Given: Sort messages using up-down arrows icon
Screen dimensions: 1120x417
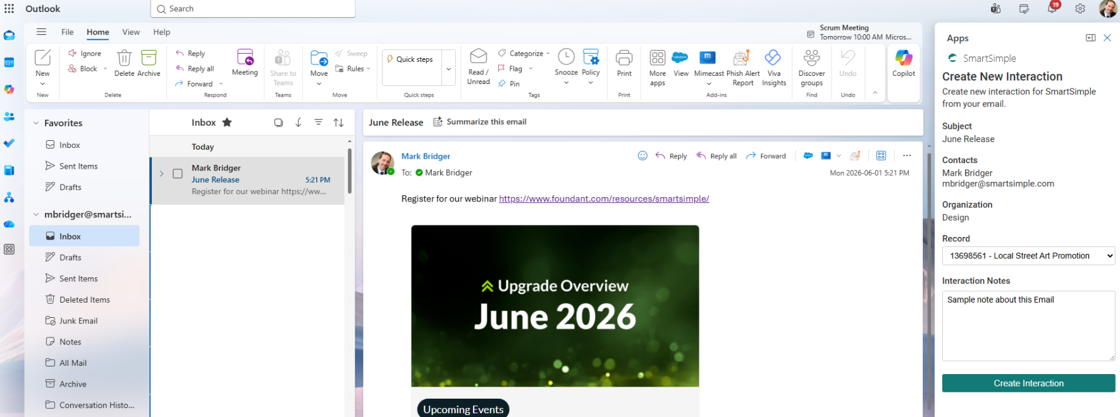Looking at the screenshot, I should [x=339, y=123].
